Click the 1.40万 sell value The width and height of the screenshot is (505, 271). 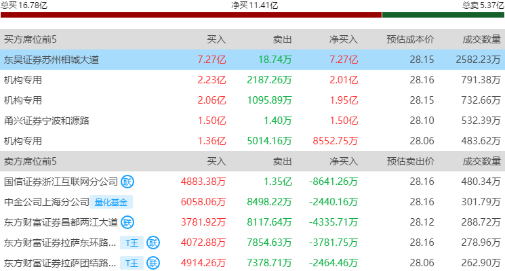pos(278,121)
